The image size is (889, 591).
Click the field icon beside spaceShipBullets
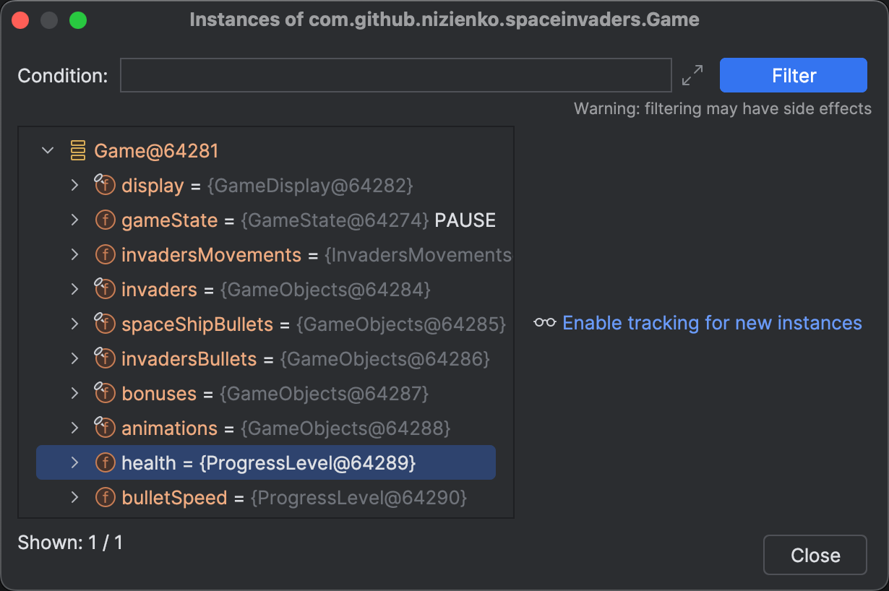pos(105,324)
